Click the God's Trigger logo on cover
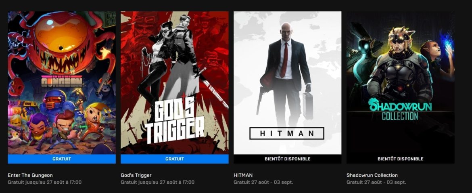Image resolution: width=472 pixels, height=193 pixels. click(x=175, y=120)
